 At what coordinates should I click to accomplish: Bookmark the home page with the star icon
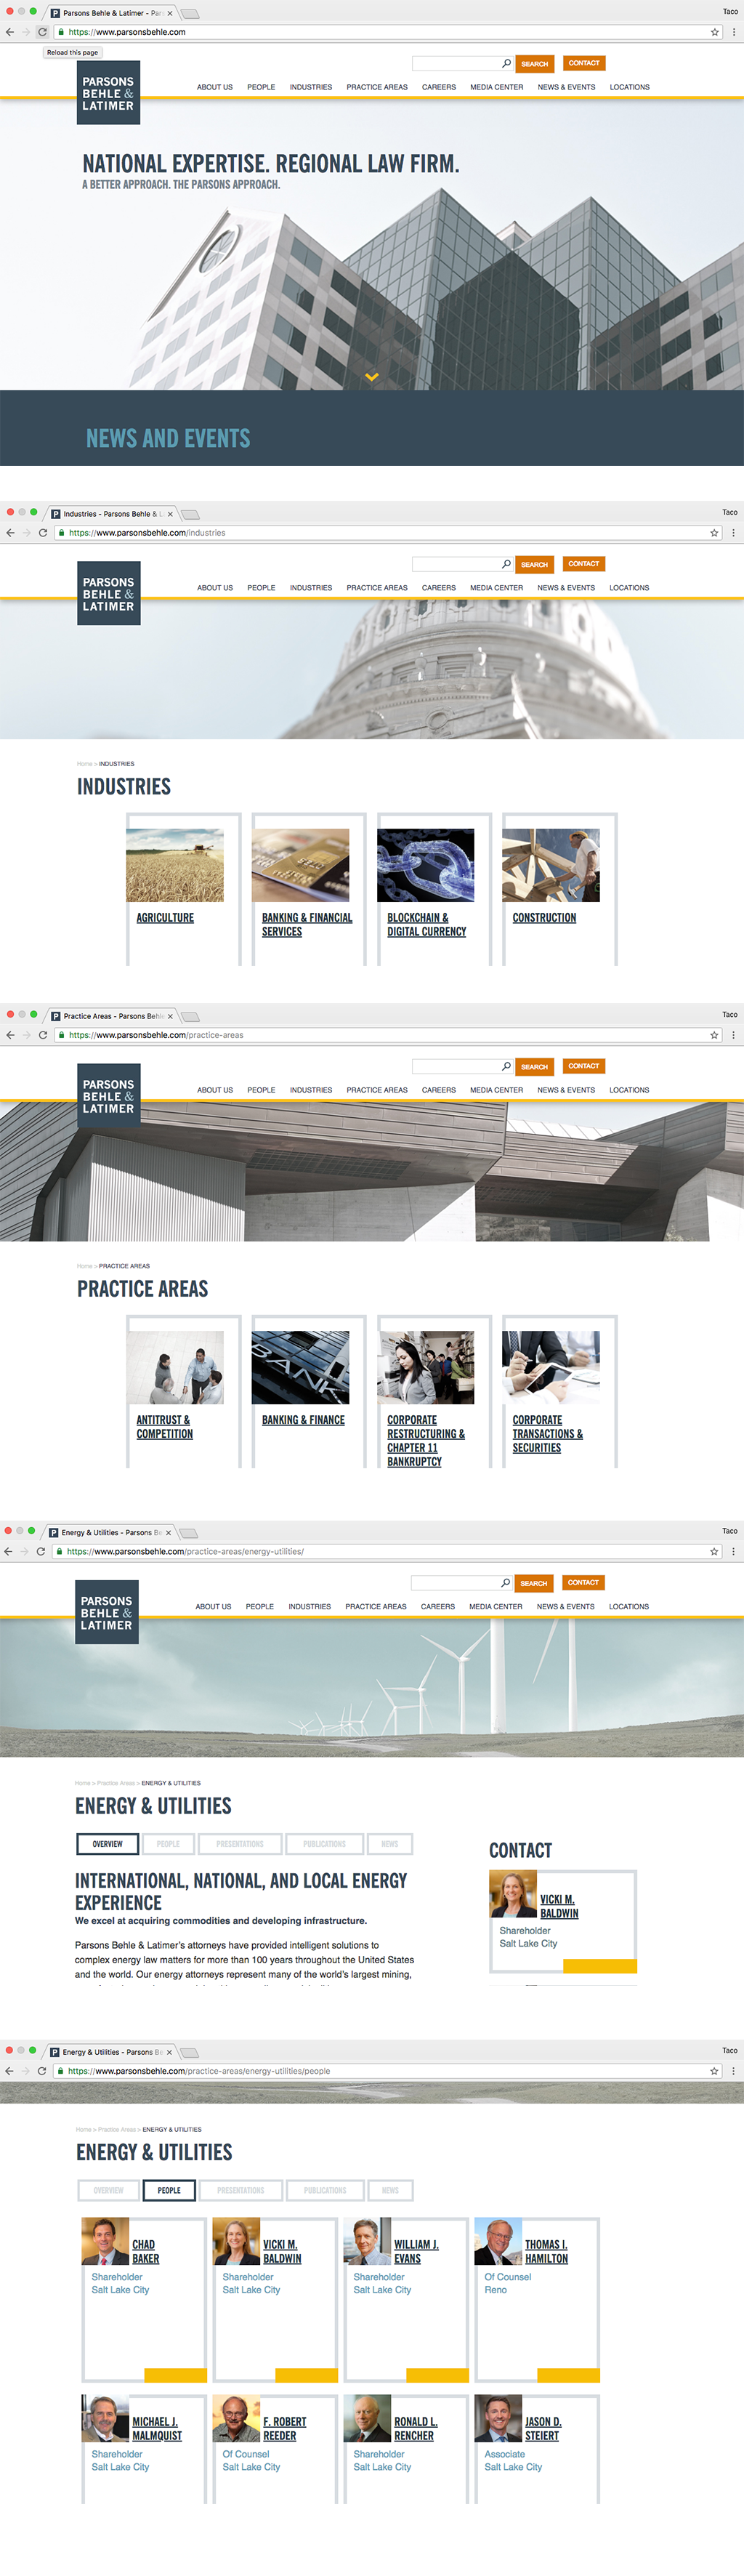(x=715, y=32)
